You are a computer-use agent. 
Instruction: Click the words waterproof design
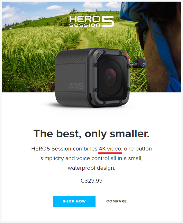pyautogui.click(x=91, y=168)
